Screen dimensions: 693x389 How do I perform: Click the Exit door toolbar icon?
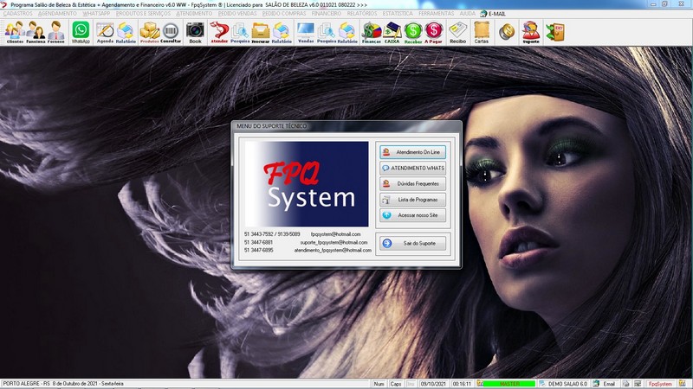coord(554,32)
